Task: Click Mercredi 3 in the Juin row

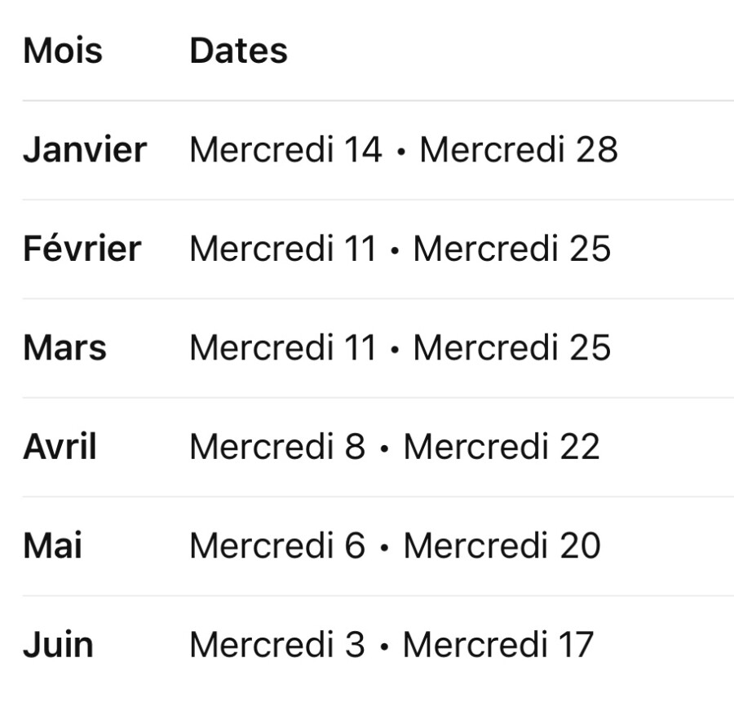Action: coord(277,645)
